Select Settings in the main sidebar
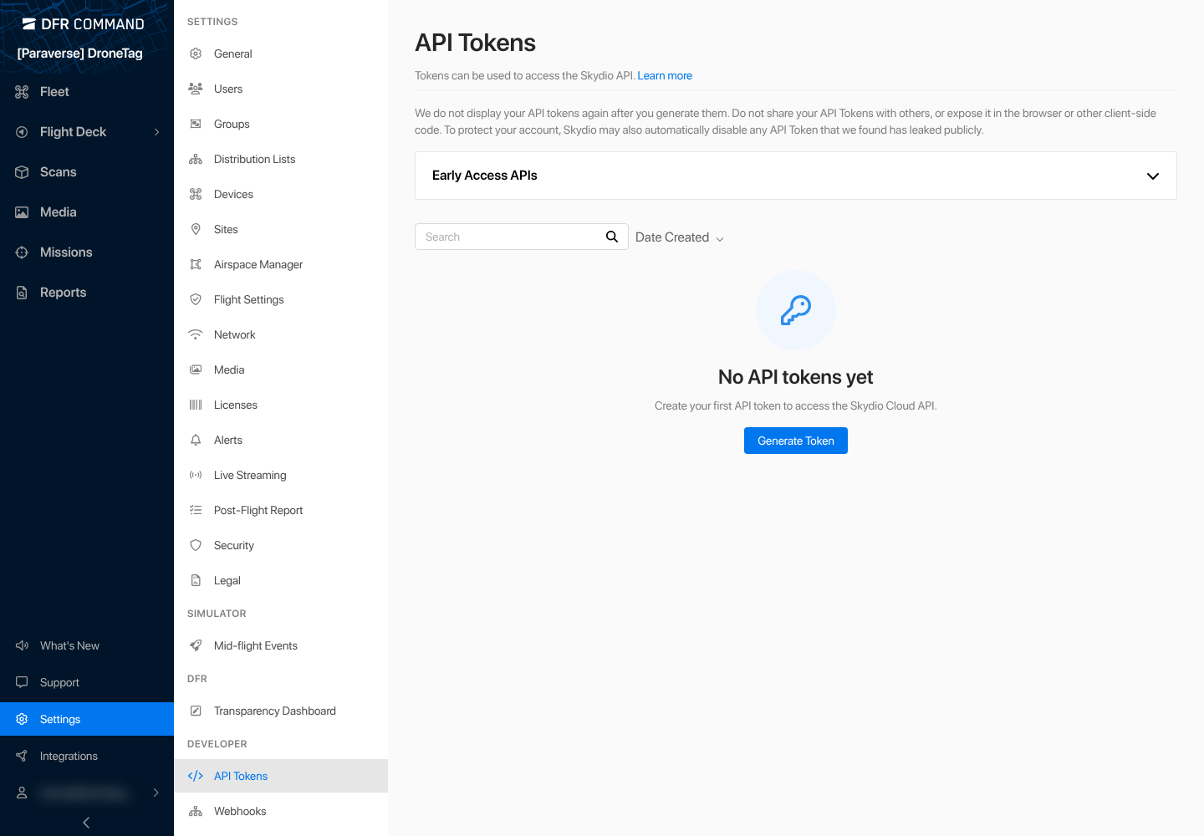This screenshot has height=836, width=1204. pos(87,719)
